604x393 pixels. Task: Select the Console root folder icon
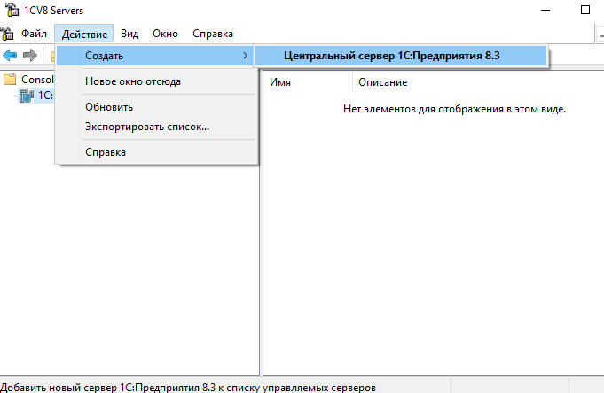click(x=10, y=79)
